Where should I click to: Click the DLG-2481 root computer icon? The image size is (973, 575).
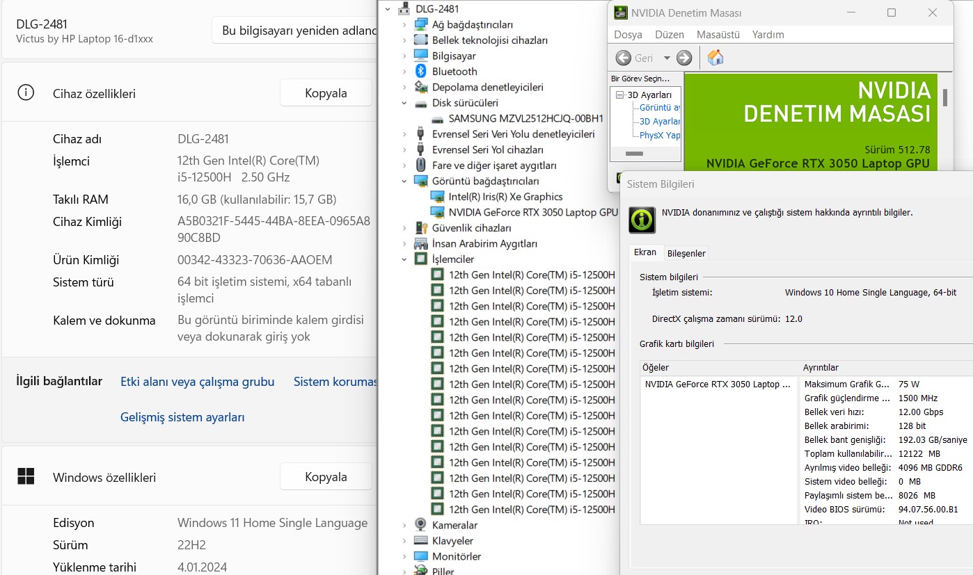(404, 9)
